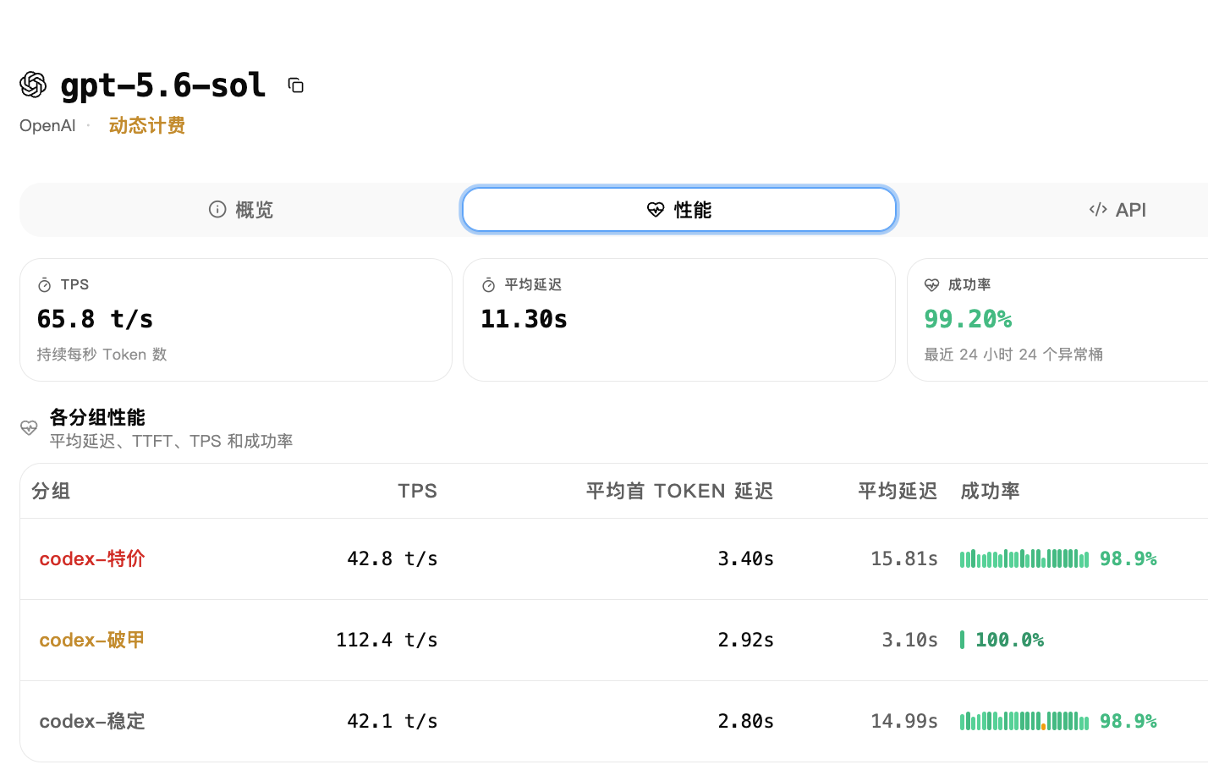1208x770 pixels.
Task: Click the gpt-5.6-sol page title
Action: 163,85
